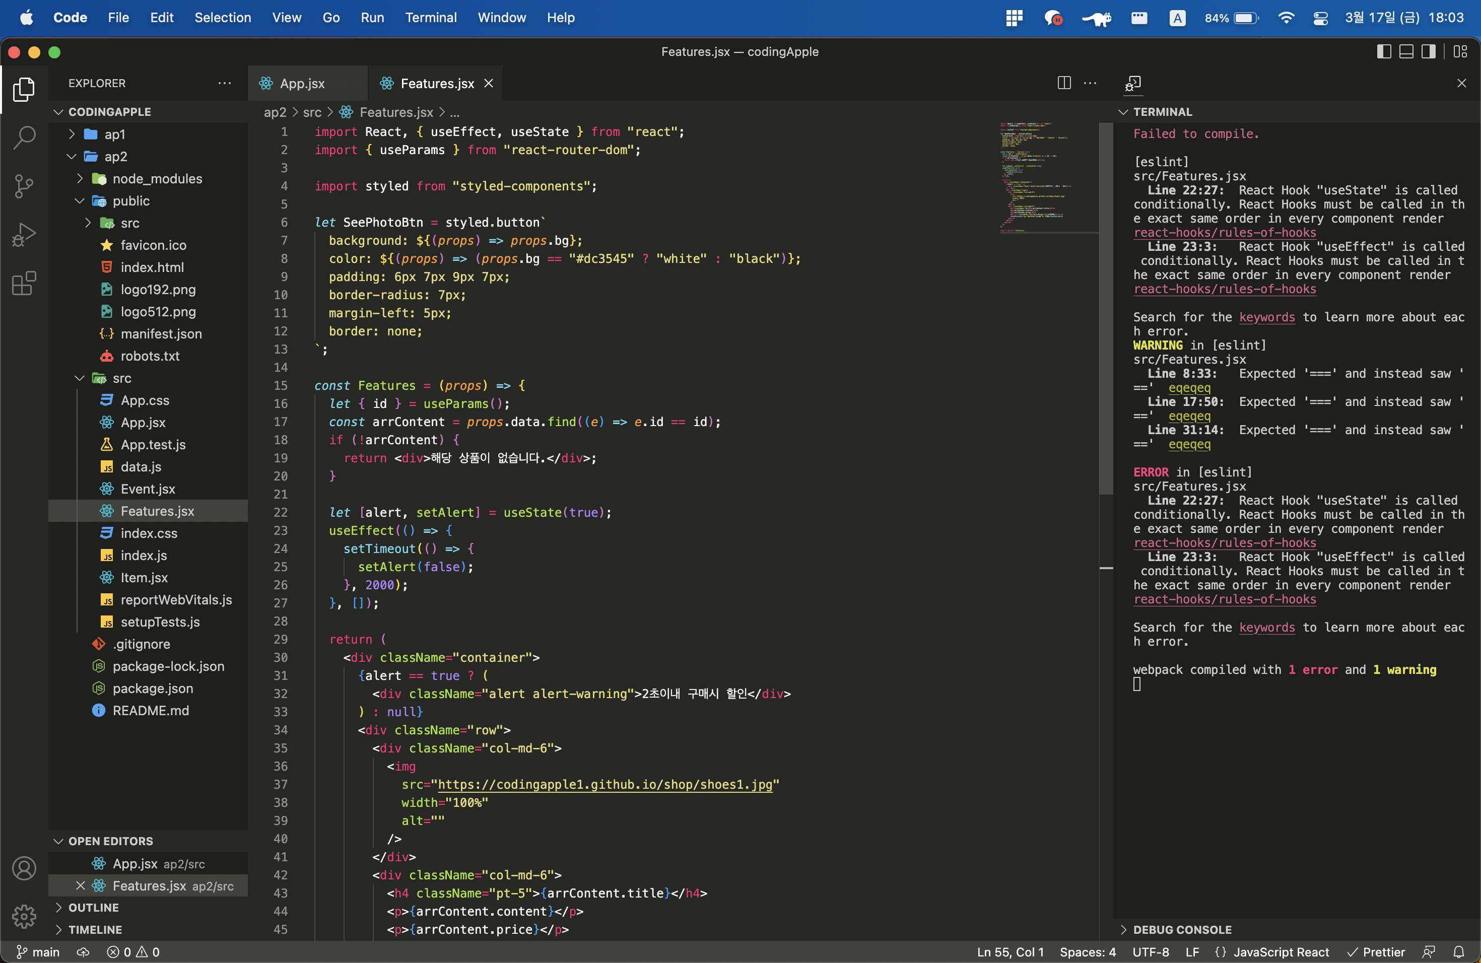1481x963 pixels.
Task: Open the Search view in activity bar
Action: [x=24, y=137]
